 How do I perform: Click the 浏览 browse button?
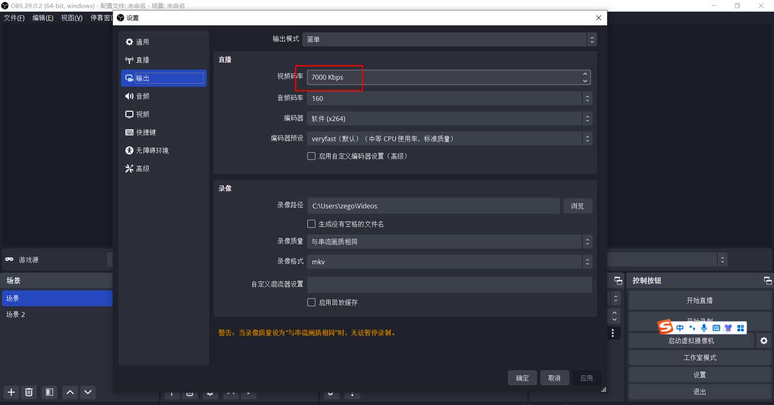click(x=577, y=206)
